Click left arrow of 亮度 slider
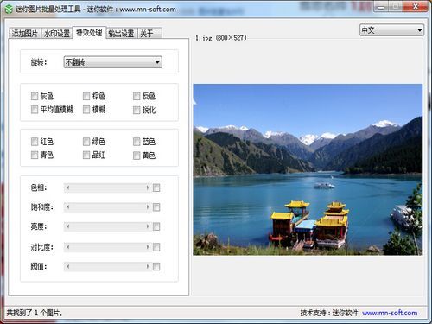Screen dimensions: 432x324 coord(68,226)
